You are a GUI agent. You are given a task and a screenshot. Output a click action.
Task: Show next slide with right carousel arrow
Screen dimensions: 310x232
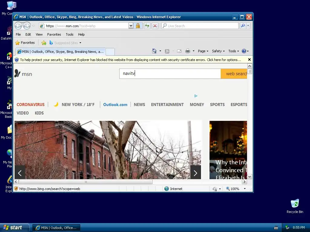pyautogui.click(x=196, y=172)
